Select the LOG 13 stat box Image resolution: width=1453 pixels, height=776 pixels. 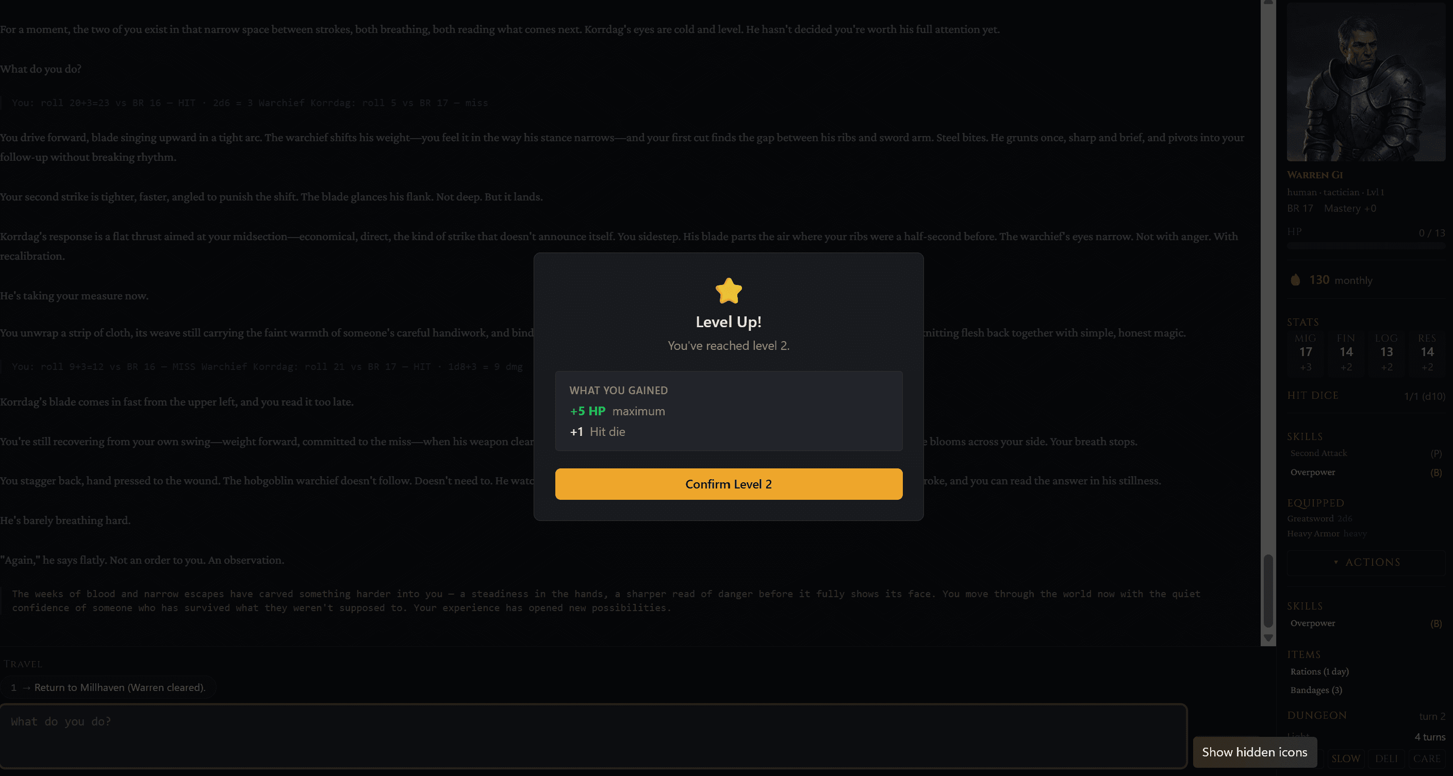(x=1386, y=352)
